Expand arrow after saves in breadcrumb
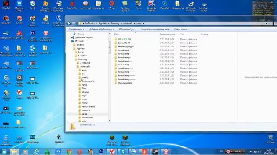 143,23
